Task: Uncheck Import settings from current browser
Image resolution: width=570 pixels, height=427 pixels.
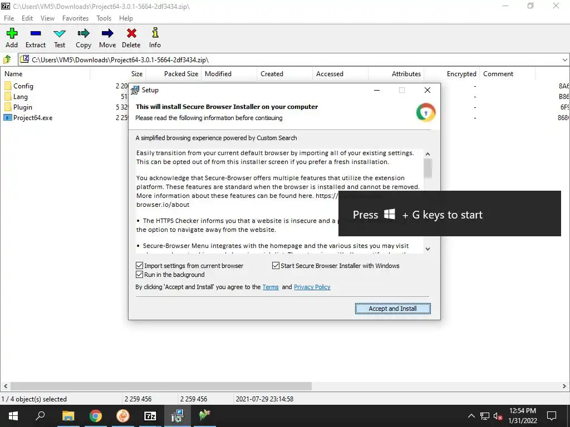Action: [139, 266]
